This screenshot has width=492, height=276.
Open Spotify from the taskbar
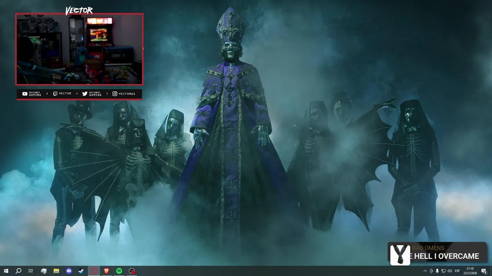click(x=119, y=271)
